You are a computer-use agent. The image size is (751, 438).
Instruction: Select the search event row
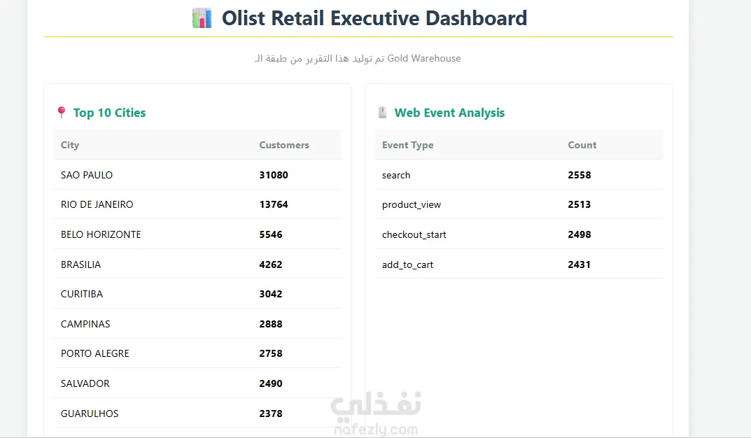point(519,175)
